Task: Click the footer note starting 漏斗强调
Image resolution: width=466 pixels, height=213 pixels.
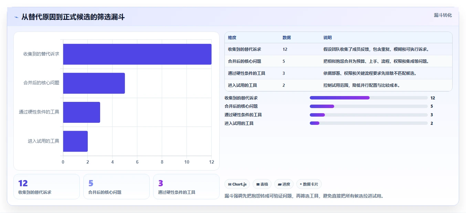Action: pos(304,196)
